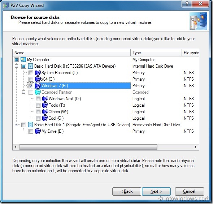The height and width of the screenshot is (204, 213).
Task: Proceed with the Next button
Action: (x=156, y=191)
